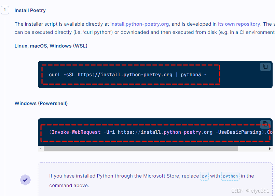
Task: Click the Microsoft Store note text
Action: point(152,181)
